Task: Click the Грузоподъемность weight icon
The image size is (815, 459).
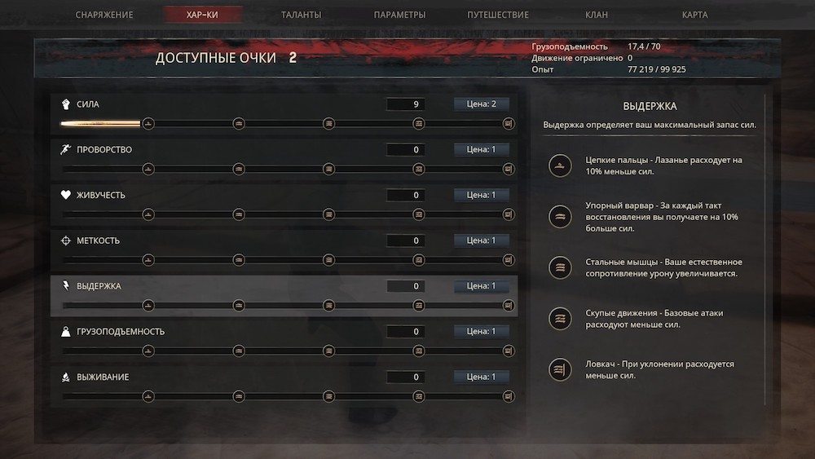Action: click(x=65, y=332)
